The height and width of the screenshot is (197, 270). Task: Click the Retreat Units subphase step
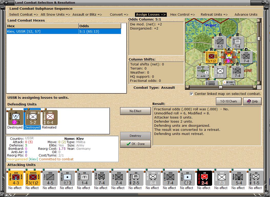point(214,14)
